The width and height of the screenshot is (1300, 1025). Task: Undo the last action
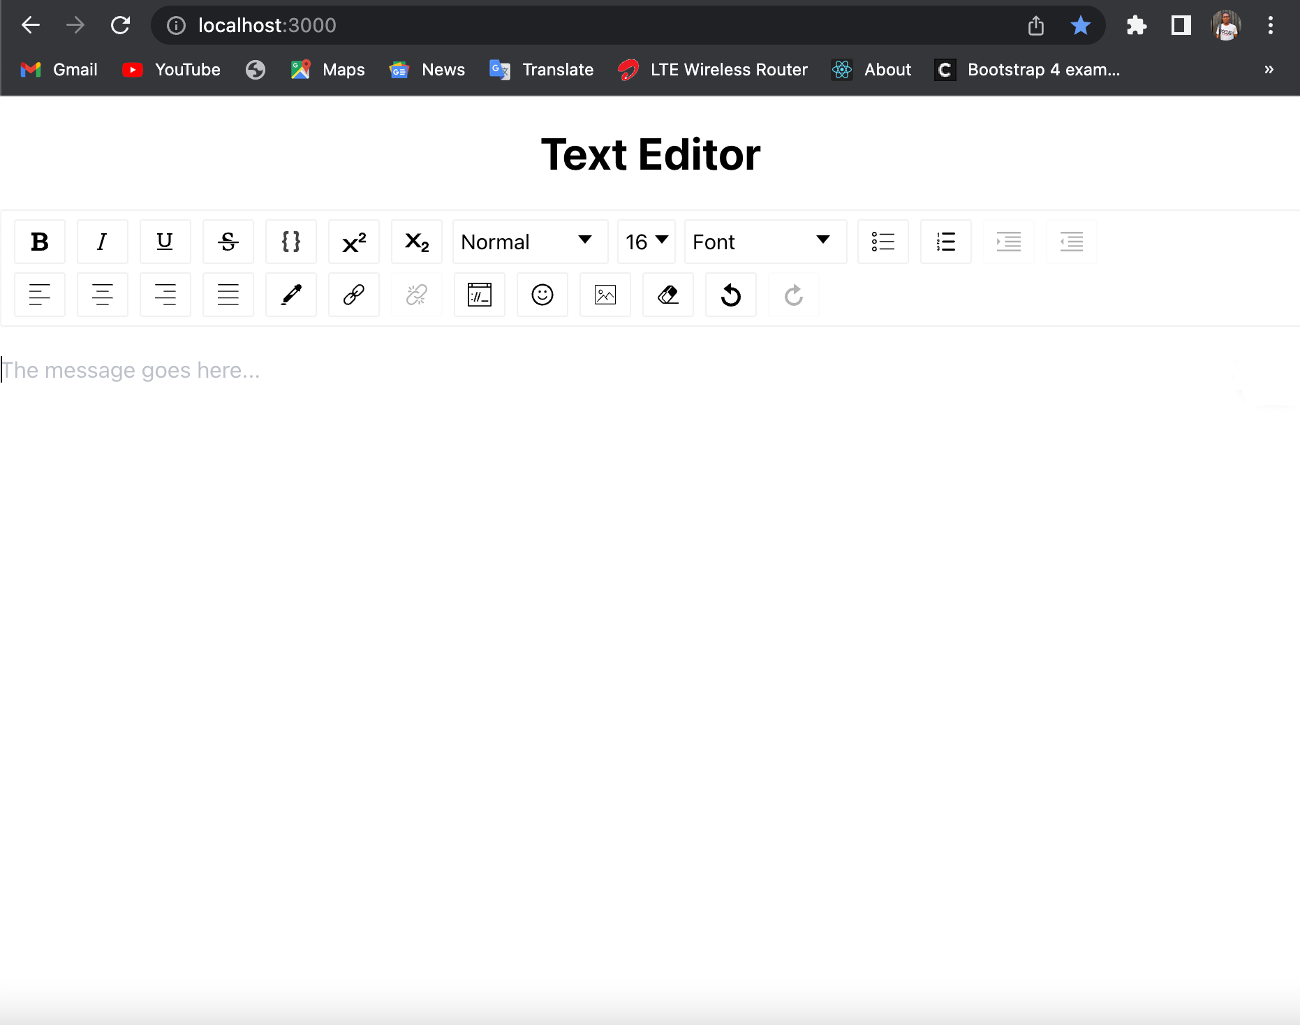pyautogui.click(x=731, y=295)
